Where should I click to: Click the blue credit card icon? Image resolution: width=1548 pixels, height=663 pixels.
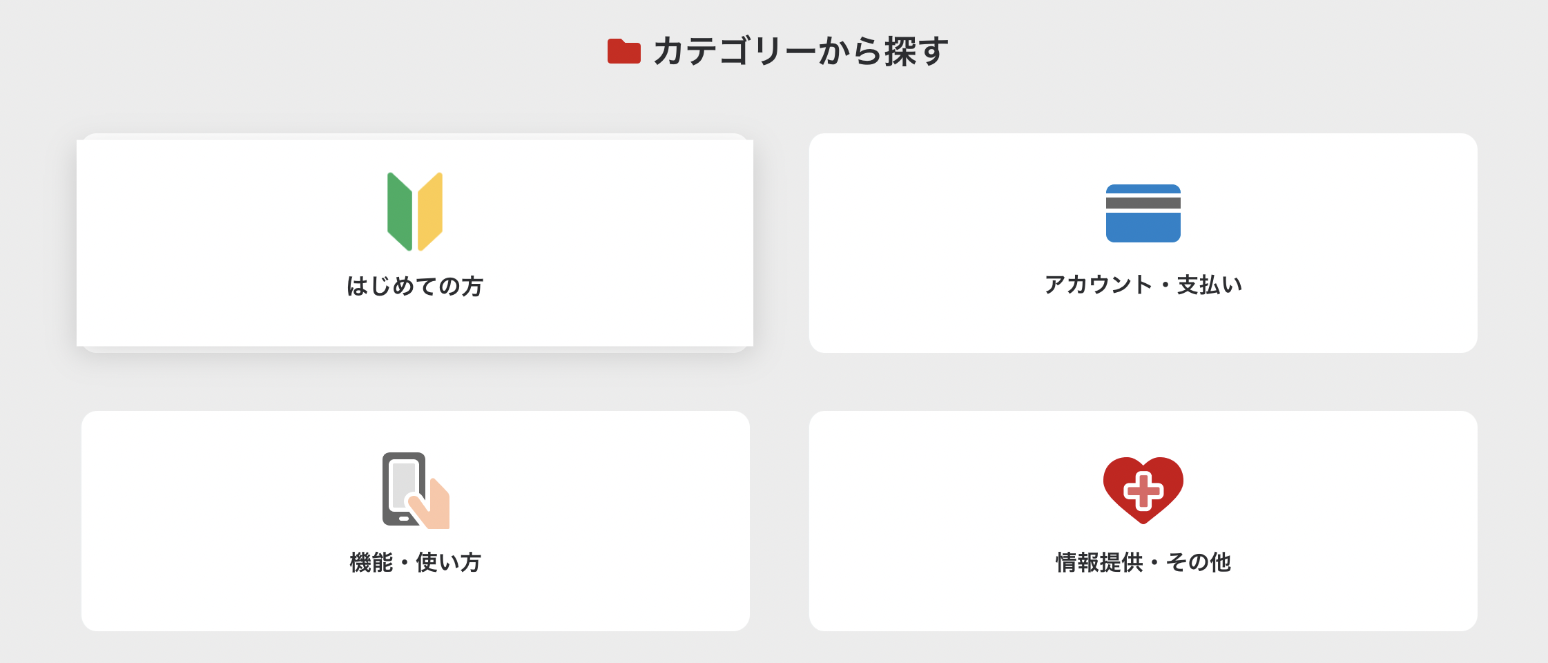pyautogui.click(x=1143, y=213)
